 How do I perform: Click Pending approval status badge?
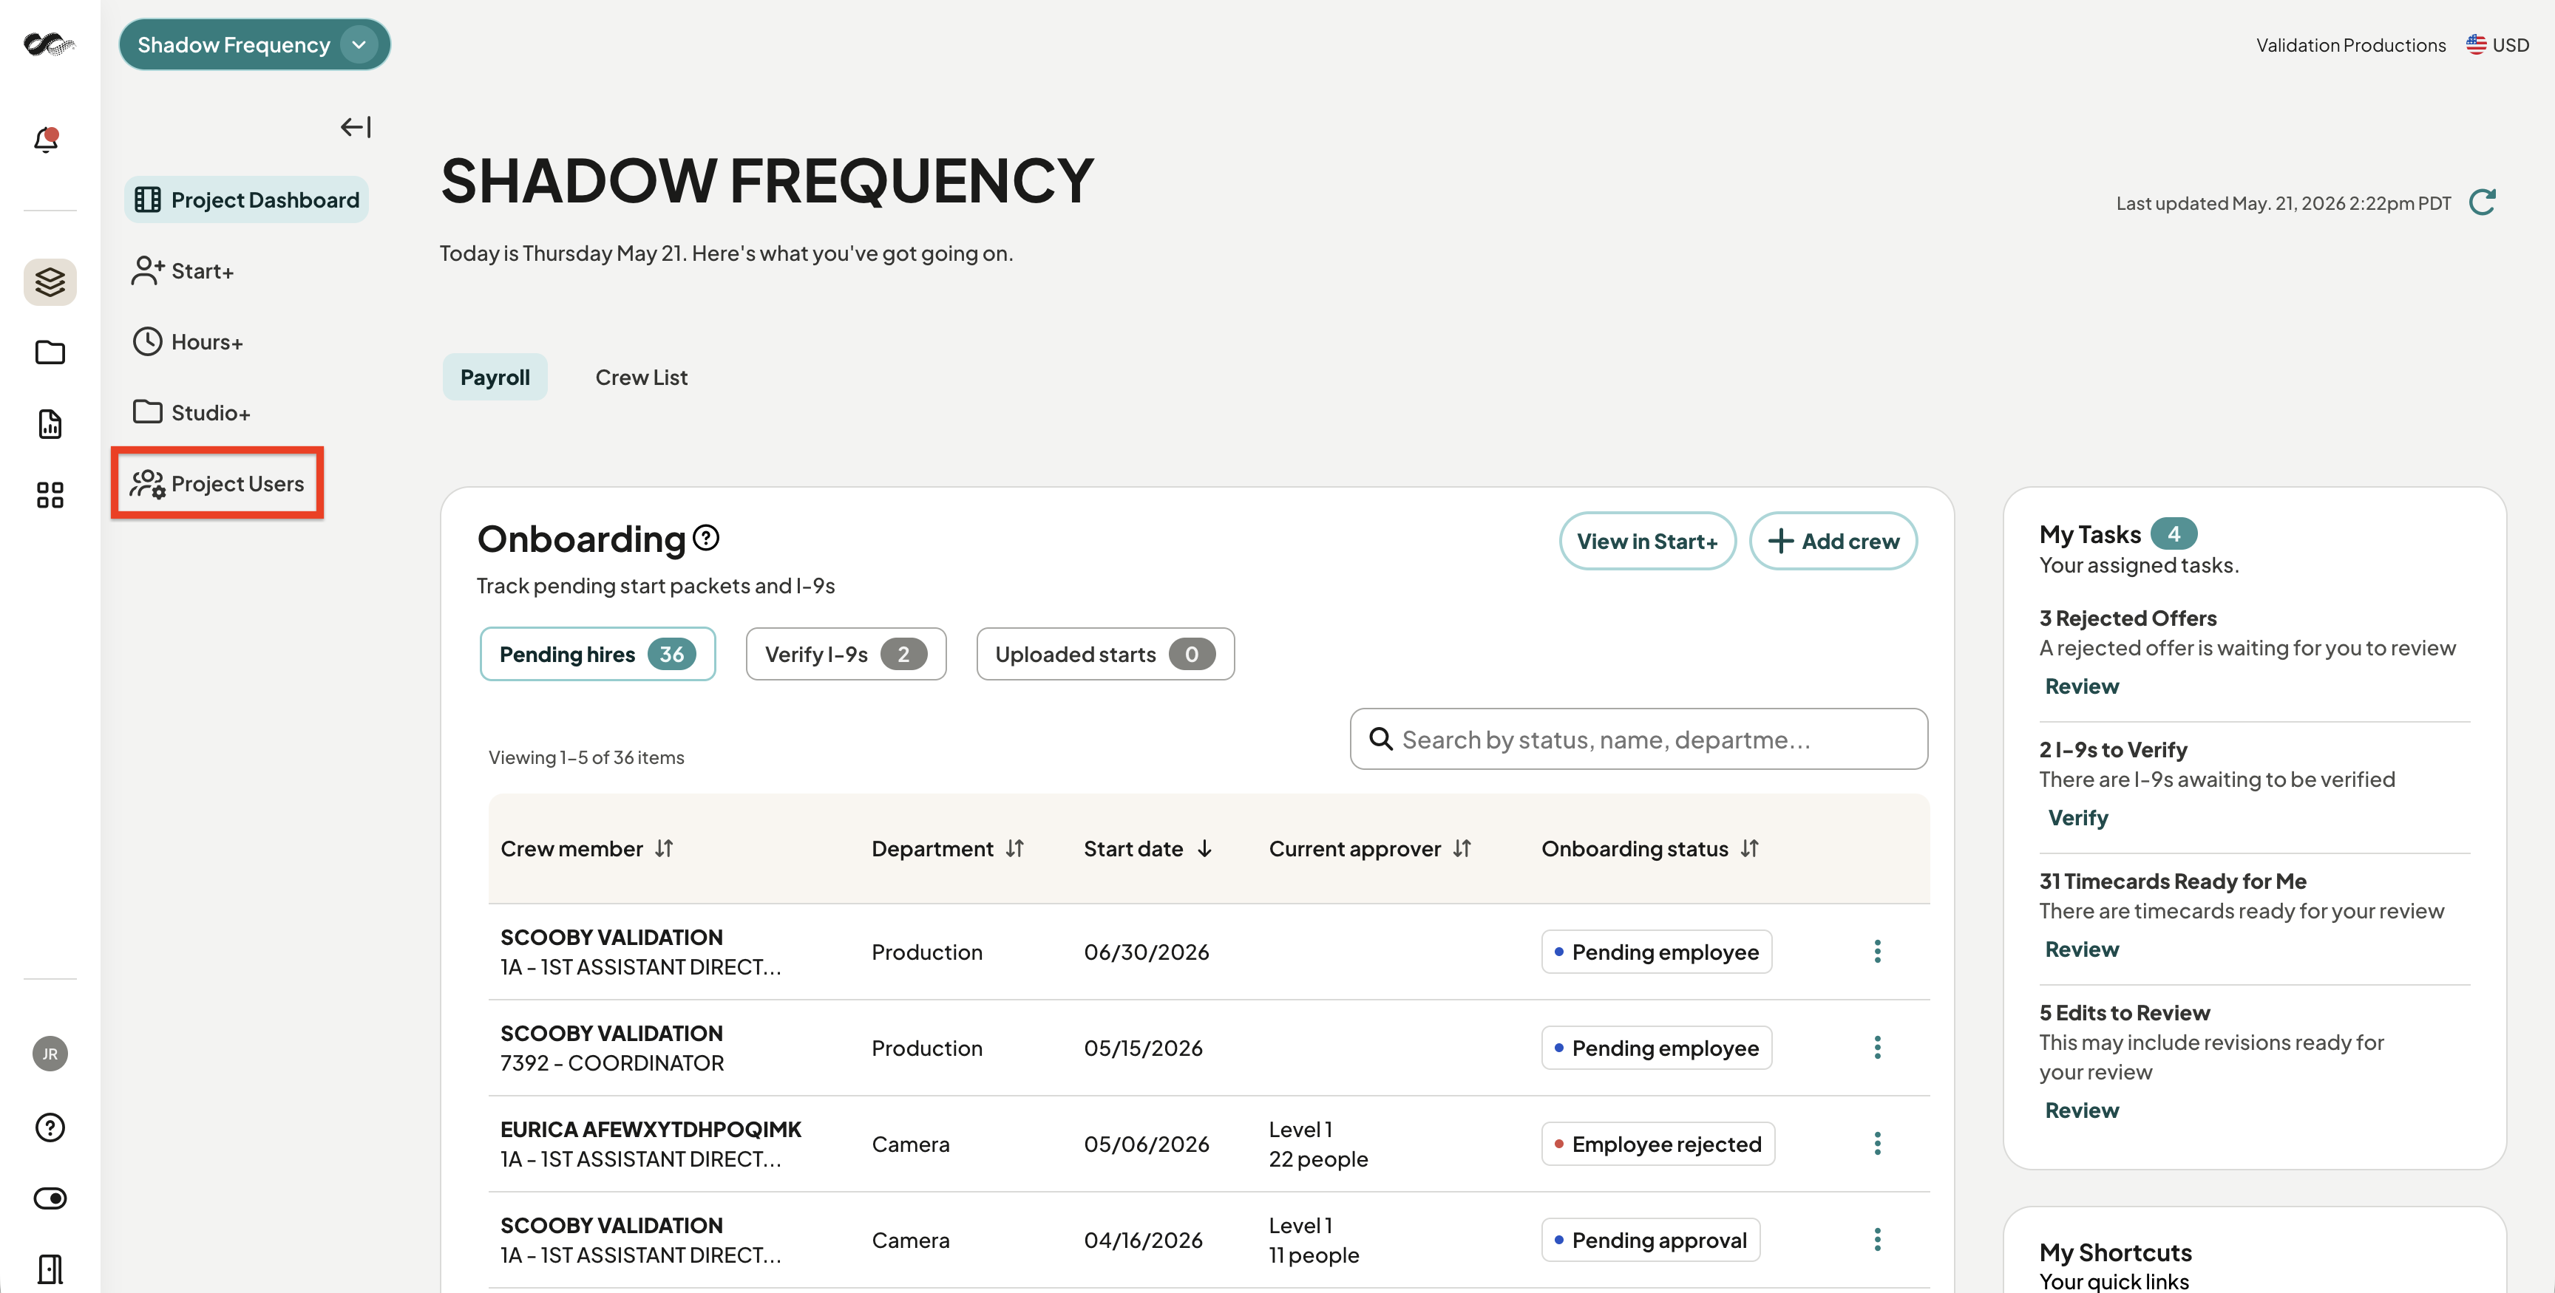tap(1652, 1241)
